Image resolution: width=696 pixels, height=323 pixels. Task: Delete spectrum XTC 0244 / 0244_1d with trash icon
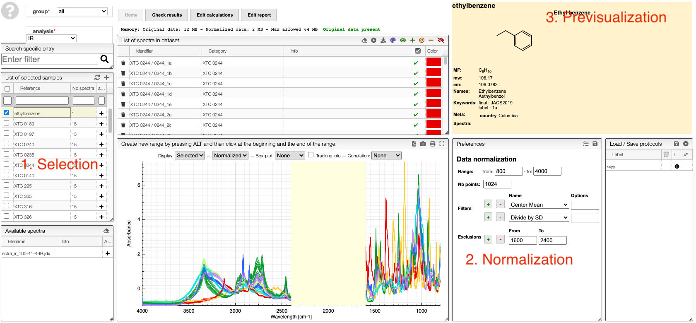click(x=123, y=94)
